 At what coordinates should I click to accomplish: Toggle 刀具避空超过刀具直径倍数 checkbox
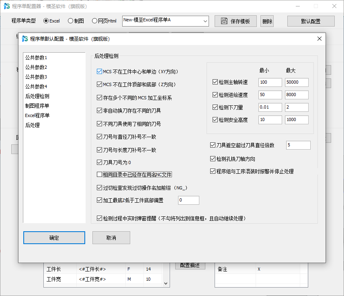pos(213,145)
